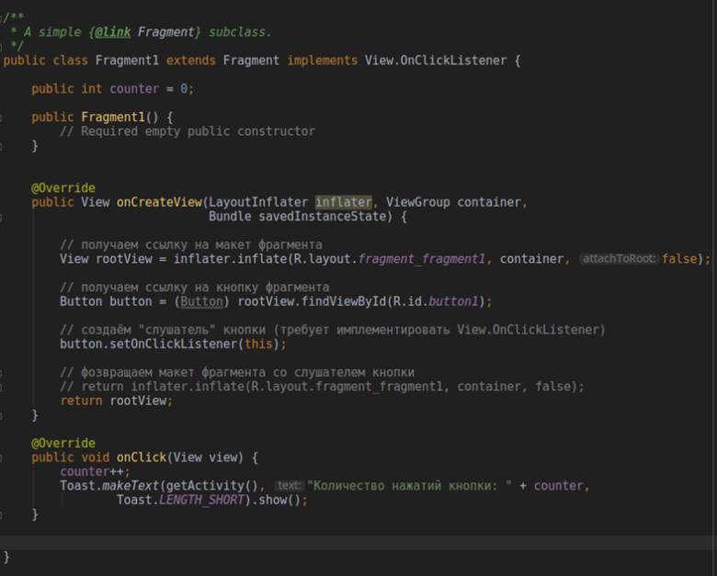Click the onCreateView method name
The height and width of the screenshot is (576, 717).
(159, 202)
